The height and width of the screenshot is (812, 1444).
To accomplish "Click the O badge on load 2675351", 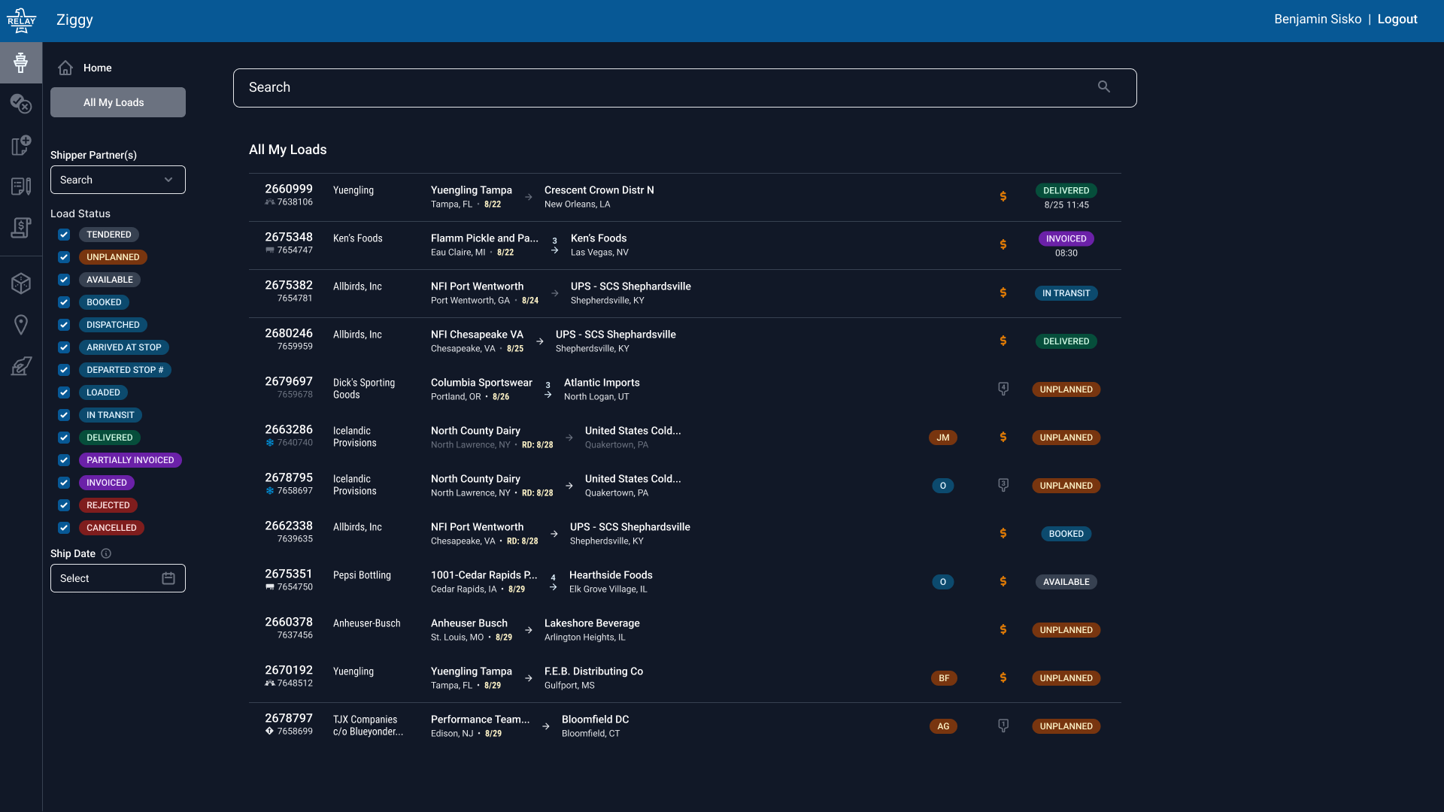I will pyautogui.click(x=943, y=582).
